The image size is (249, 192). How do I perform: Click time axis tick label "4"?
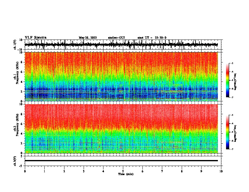pos(103,171)
